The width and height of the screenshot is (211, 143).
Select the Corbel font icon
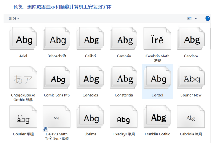tap(157, 78)
